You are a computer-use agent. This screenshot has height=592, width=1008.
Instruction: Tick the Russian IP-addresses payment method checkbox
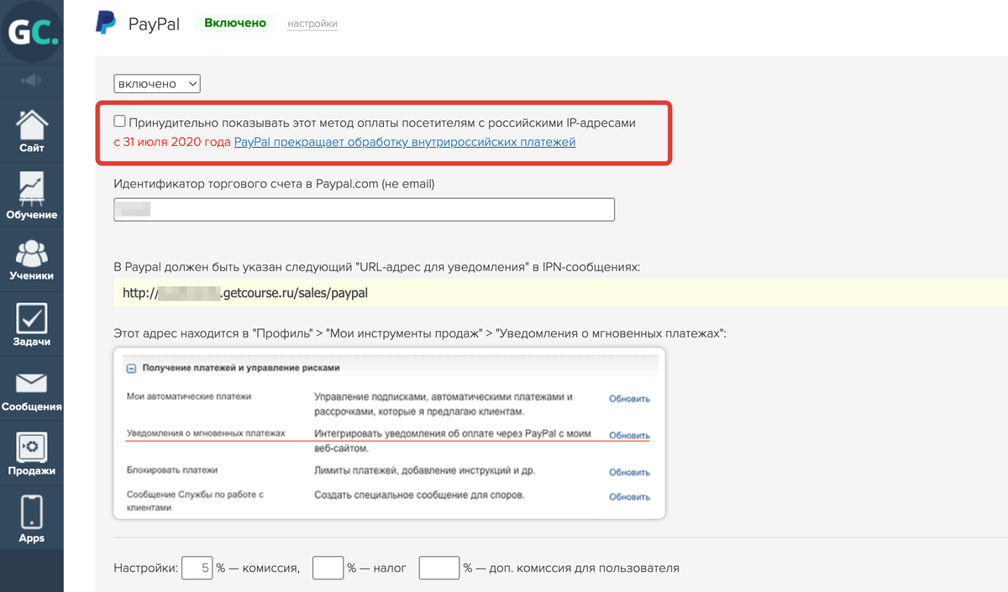119,122
